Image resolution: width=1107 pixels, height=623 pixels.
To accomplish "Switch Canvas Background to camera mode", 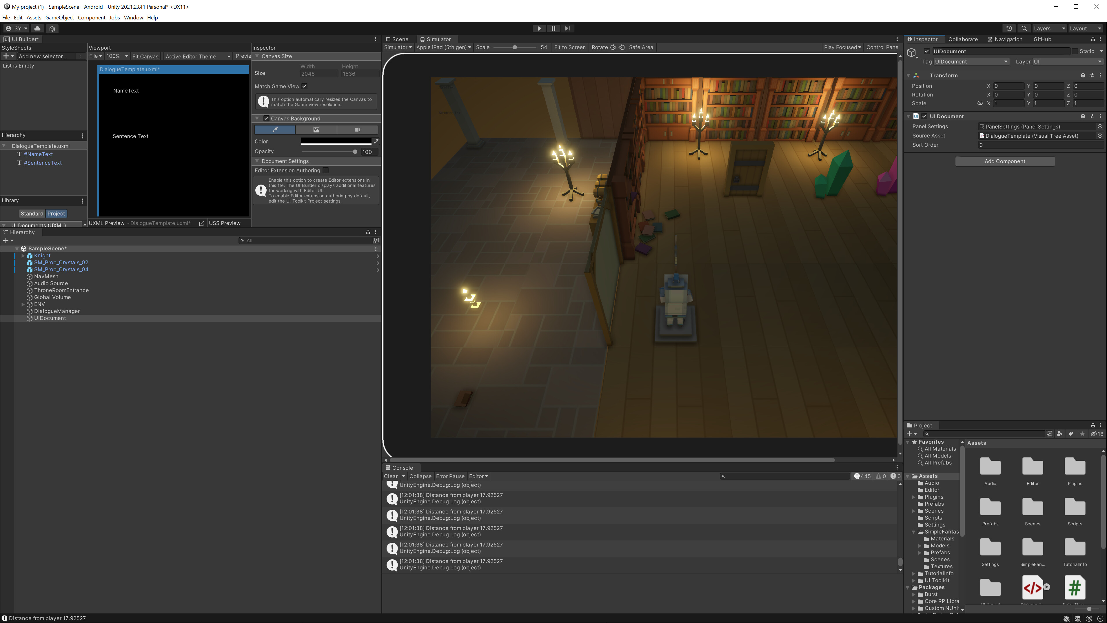I will coord(357,130).
